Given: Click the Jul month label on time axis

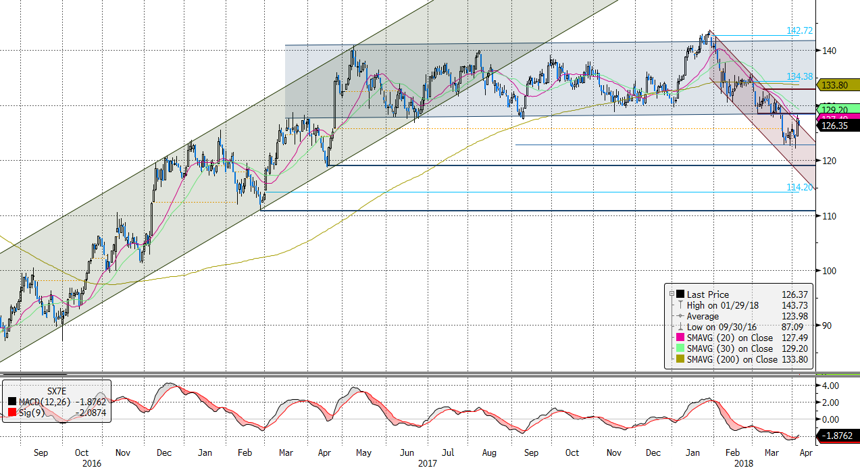Looking at the screenshot, I should pyautogui.click(x=449, y=452).
